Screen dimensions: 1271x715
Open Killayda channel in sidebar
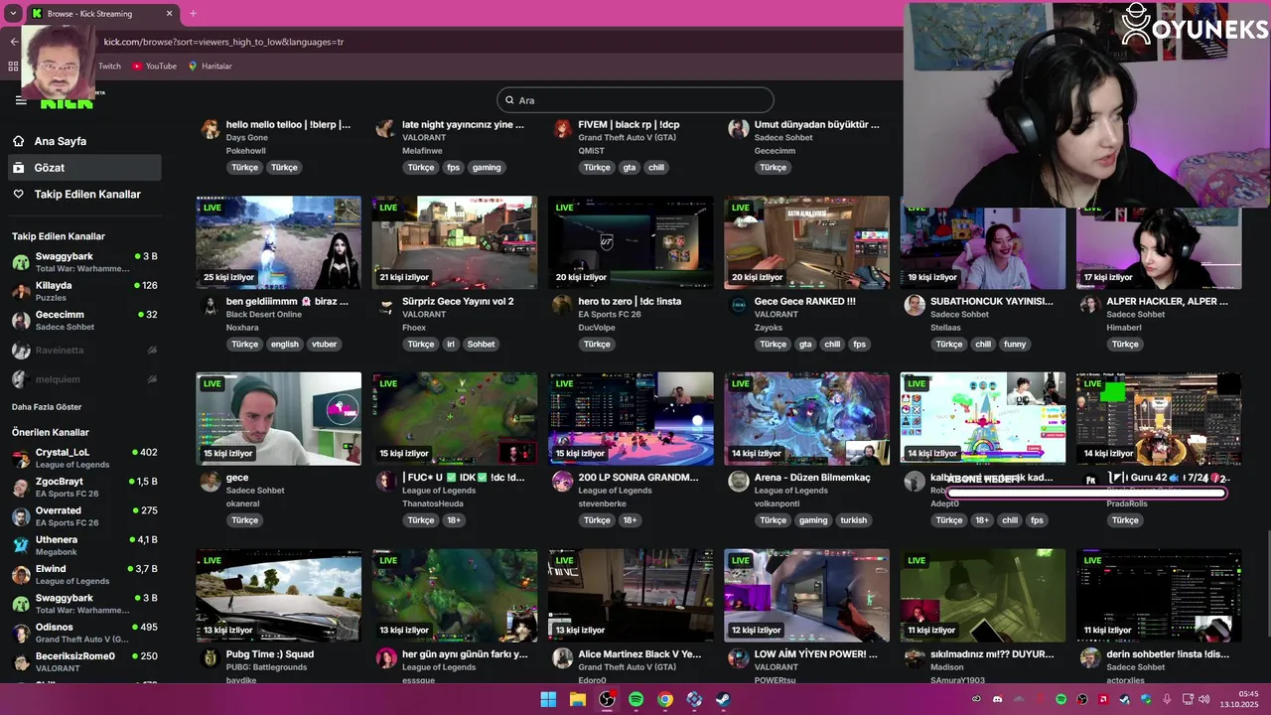point(83,291)
